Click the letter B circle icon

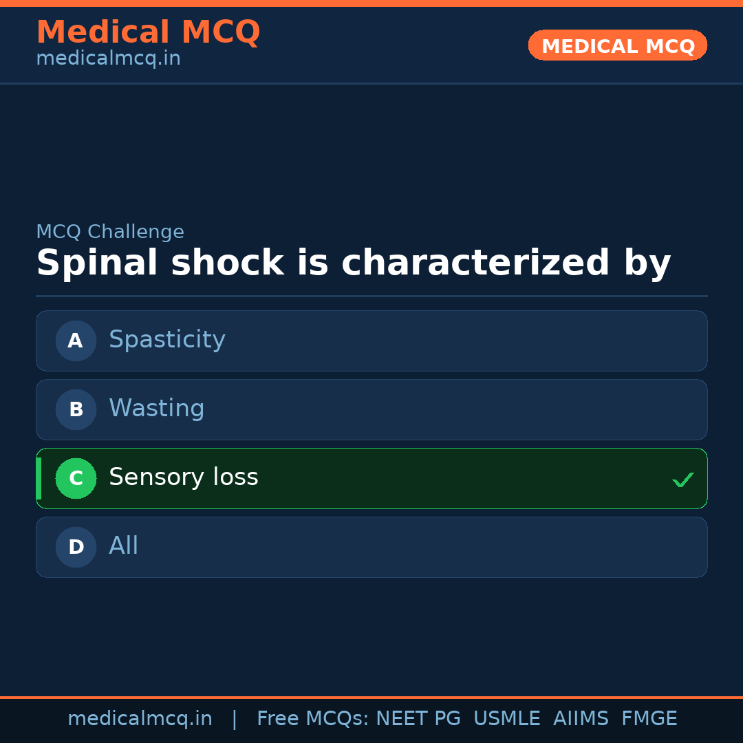pyautogui.click(x=76, y=409)
